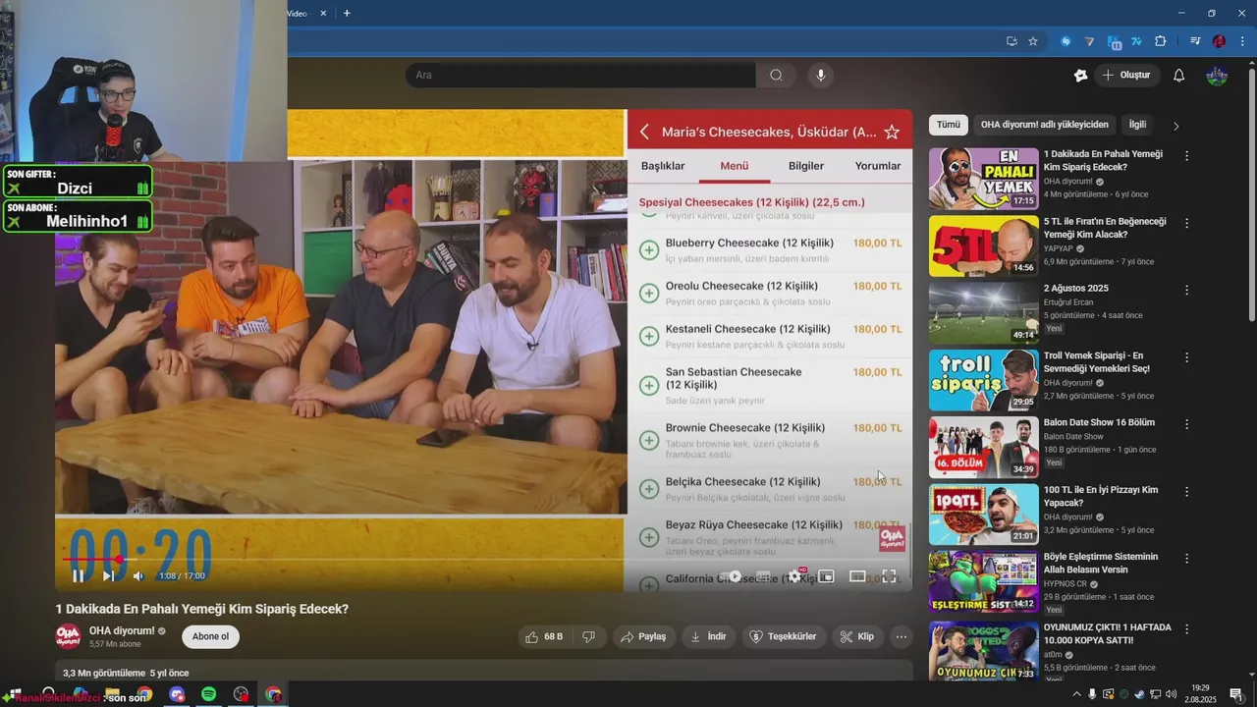Open Spotify from the taskbar
This screenshot has height=707, width=1257.
click(208, 694)
